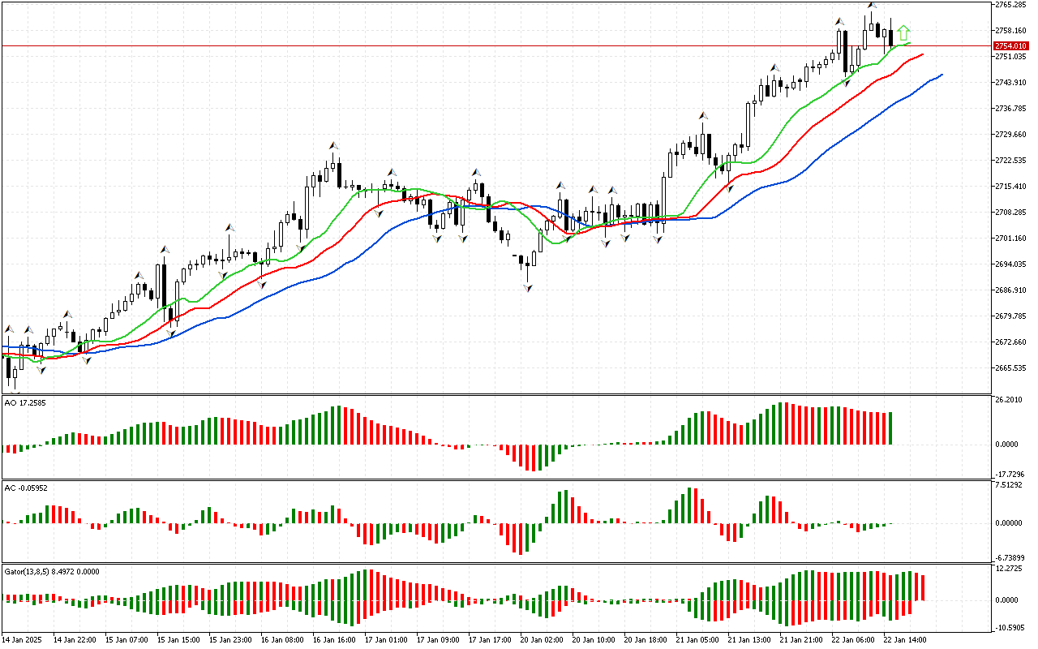The width and height of the screenshot is (1038, 649).
Task: Click the 22 Jan 06:00 time label
Action: tap(853, 640)
